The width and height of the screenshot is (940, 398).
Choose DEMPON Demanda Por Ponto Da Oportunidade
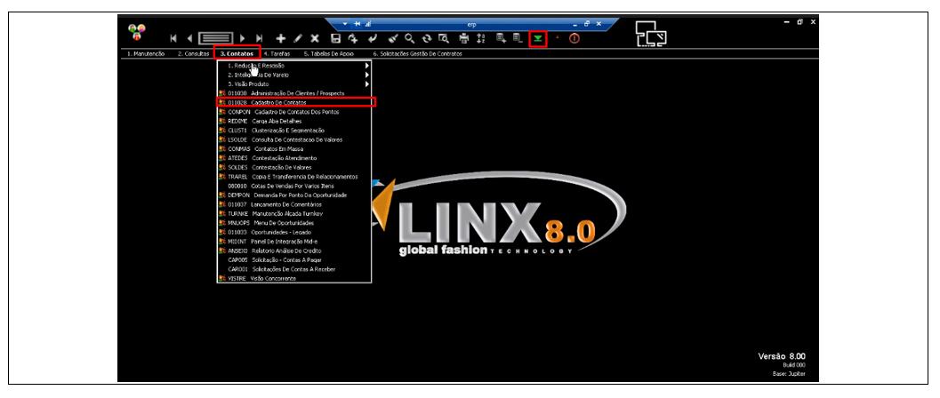[293, 195]
